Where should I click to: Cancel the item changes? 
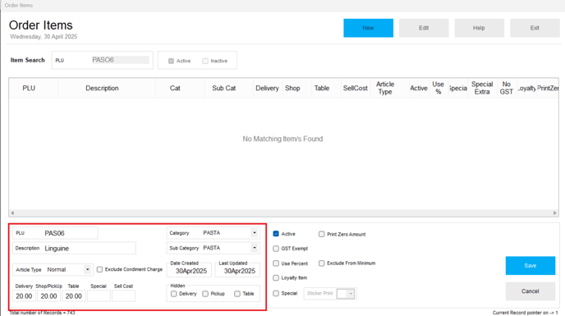530,291
